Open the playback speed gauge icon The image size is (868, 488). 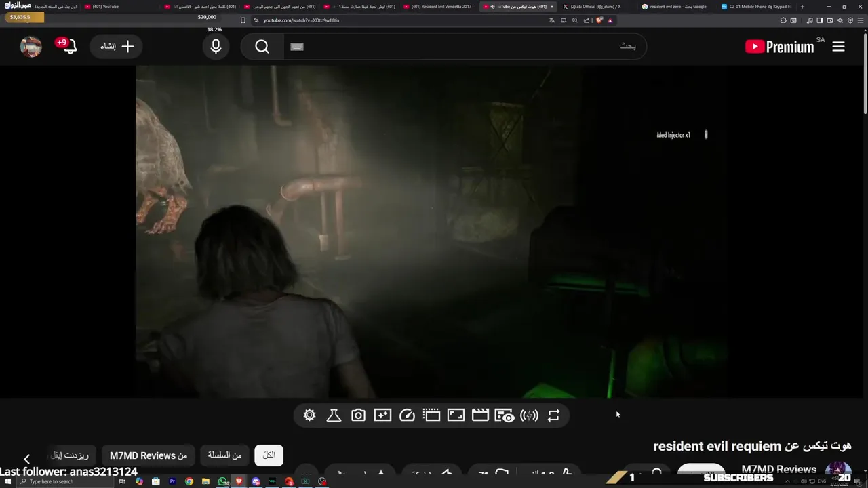pos(407,415)
